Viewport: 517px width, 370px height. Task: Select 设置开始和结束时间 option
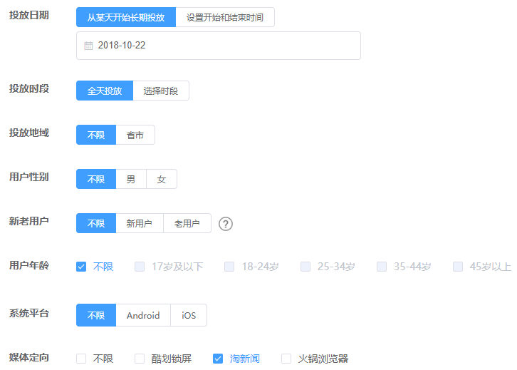(x=225, y=18)
